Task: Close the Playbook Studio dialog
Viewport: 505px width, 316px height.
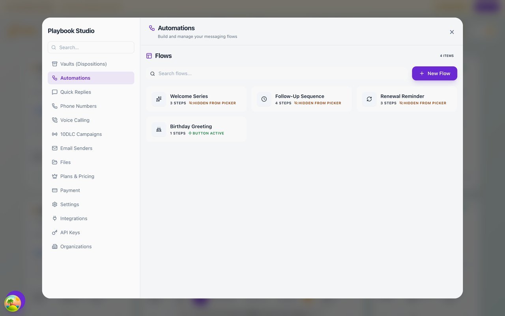Action: 452,32
